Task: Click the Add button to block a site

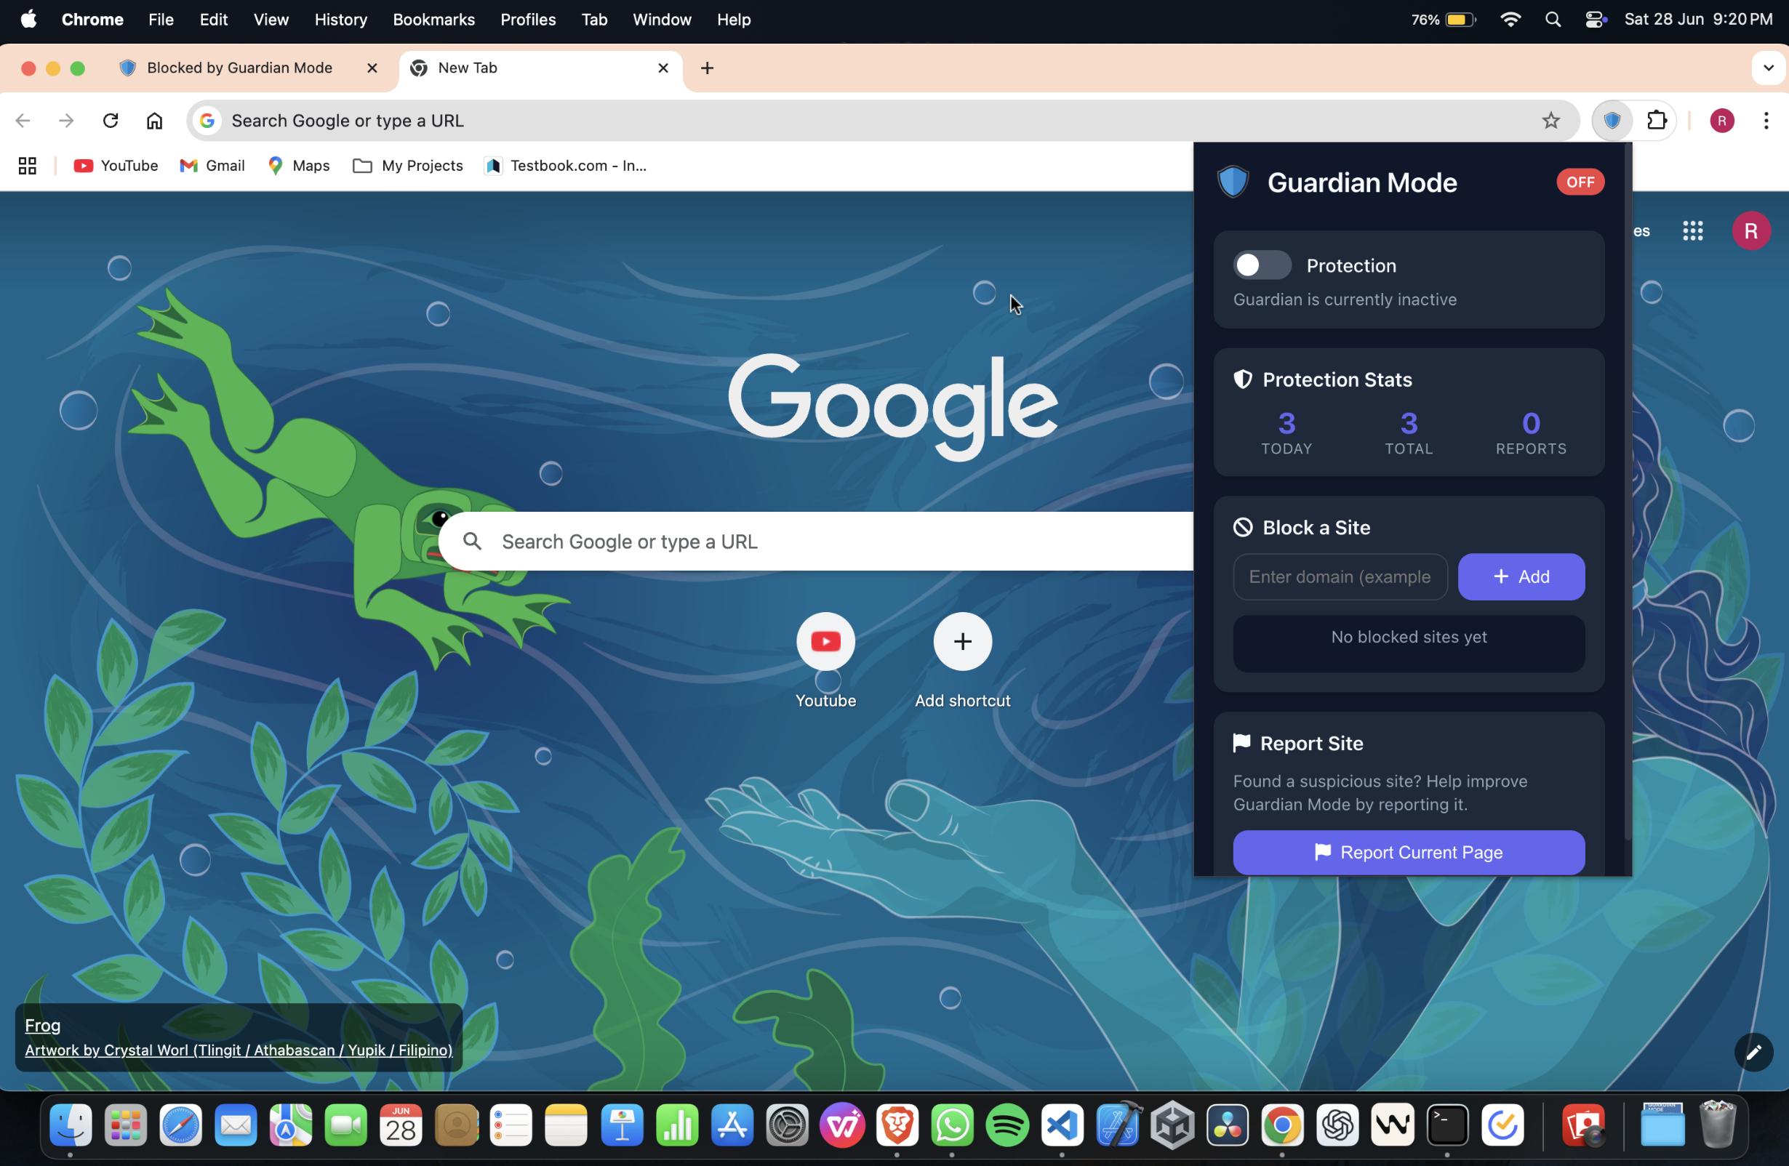Action: (x=1521, y=576)
